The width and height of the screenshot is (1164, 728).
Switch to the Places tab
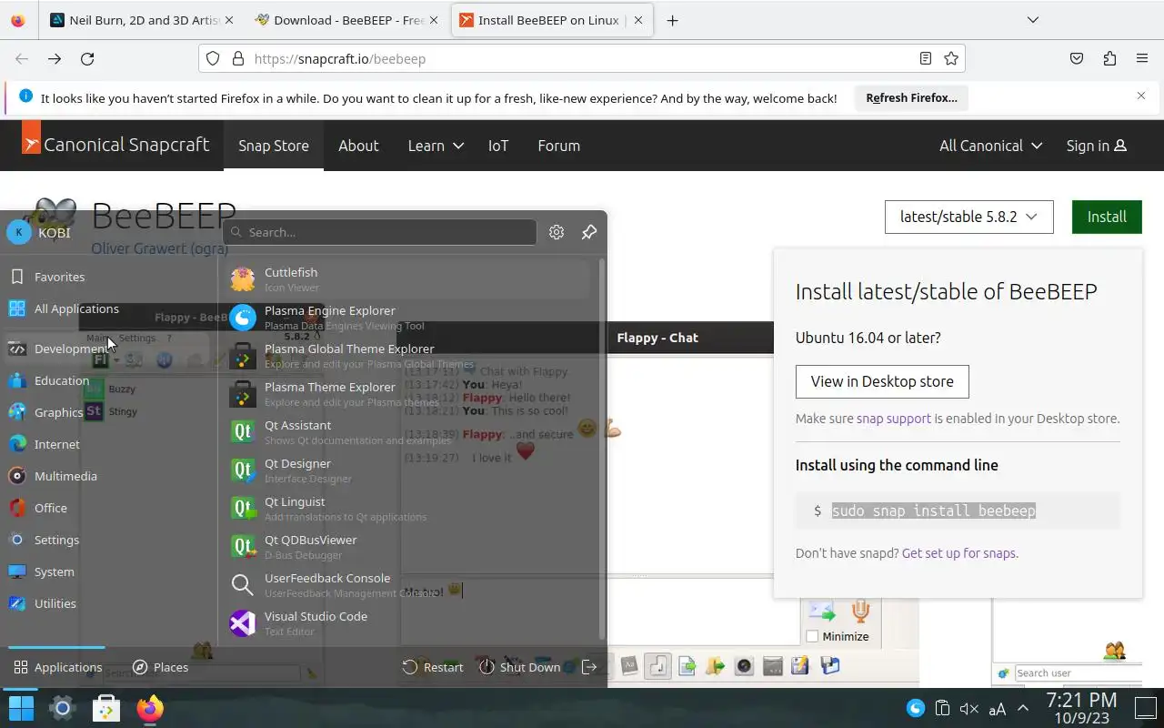pos(160,667)
